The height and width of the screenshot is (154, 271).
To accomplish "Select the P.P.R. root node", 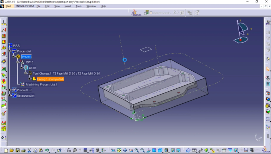I will coord(17,46).
